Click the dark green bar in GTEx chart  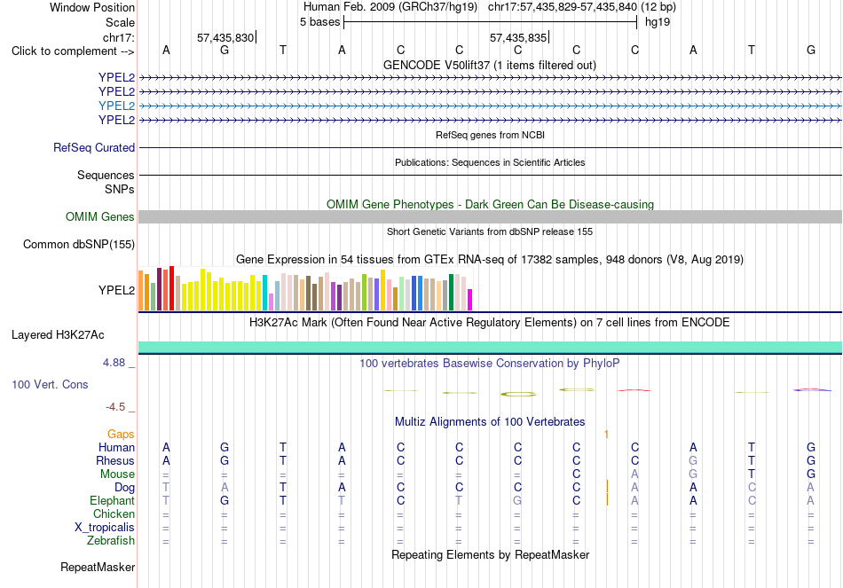click(x=452, y=293)
